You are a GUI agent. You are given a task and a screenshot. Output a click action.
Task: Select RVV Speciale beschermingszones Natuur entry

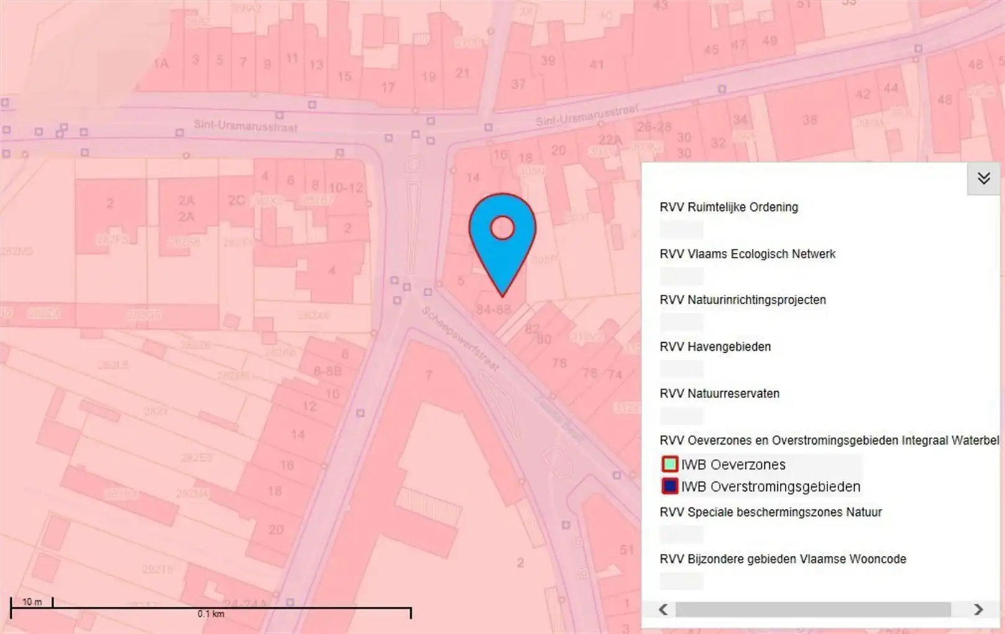pyautogui.click(x=771, y=512)
